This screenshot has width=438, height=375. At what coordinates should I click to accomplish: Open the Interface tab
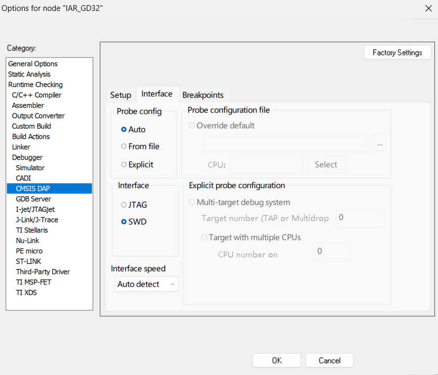(x=157, y=94)
